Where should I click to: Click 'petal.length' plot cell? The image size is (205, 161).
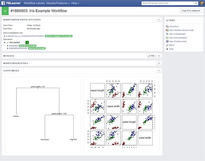click(x=129, y=122)
